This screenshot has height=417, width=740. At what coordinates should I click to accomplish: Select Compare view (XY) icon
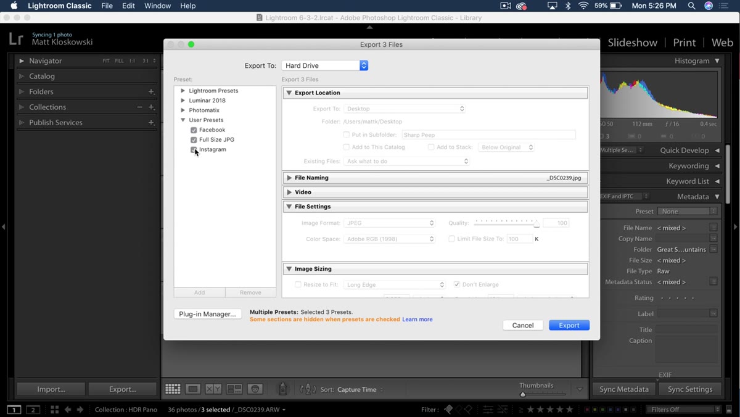tap(213, 389)
